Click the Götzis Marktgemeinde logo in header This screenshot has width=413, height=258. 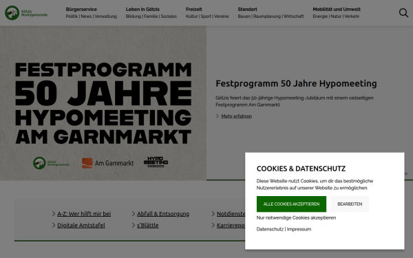tap(26, 12)
